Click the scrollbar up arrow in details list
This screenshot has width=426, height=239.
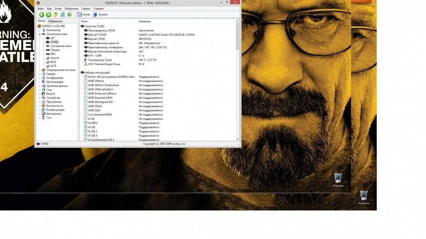238,21
